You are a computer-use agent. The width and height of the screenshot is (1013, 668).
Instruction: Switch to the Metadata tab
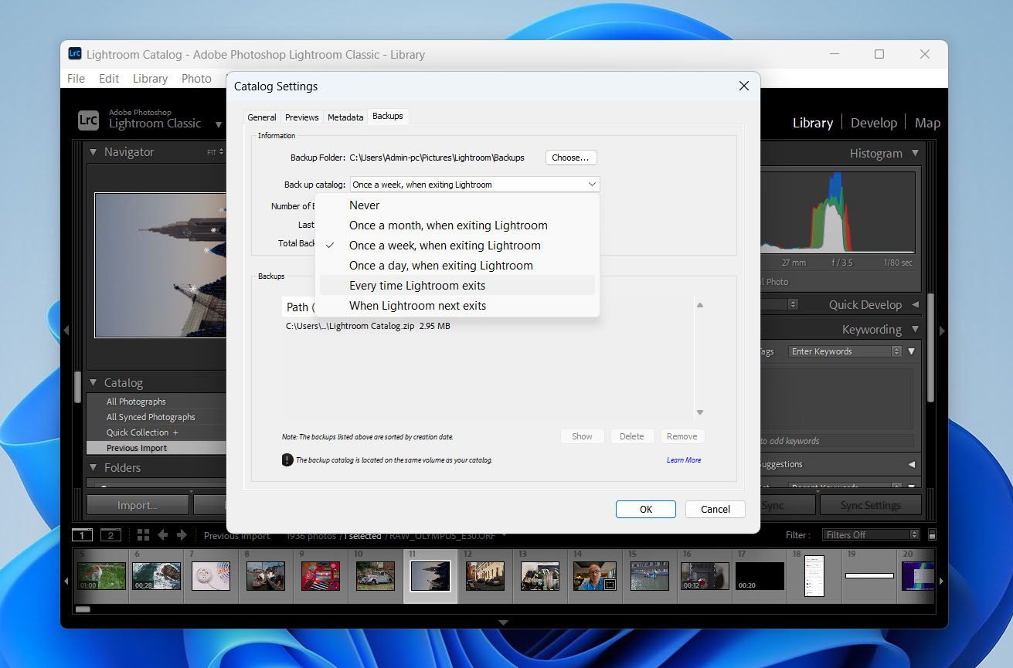point(345,117)
